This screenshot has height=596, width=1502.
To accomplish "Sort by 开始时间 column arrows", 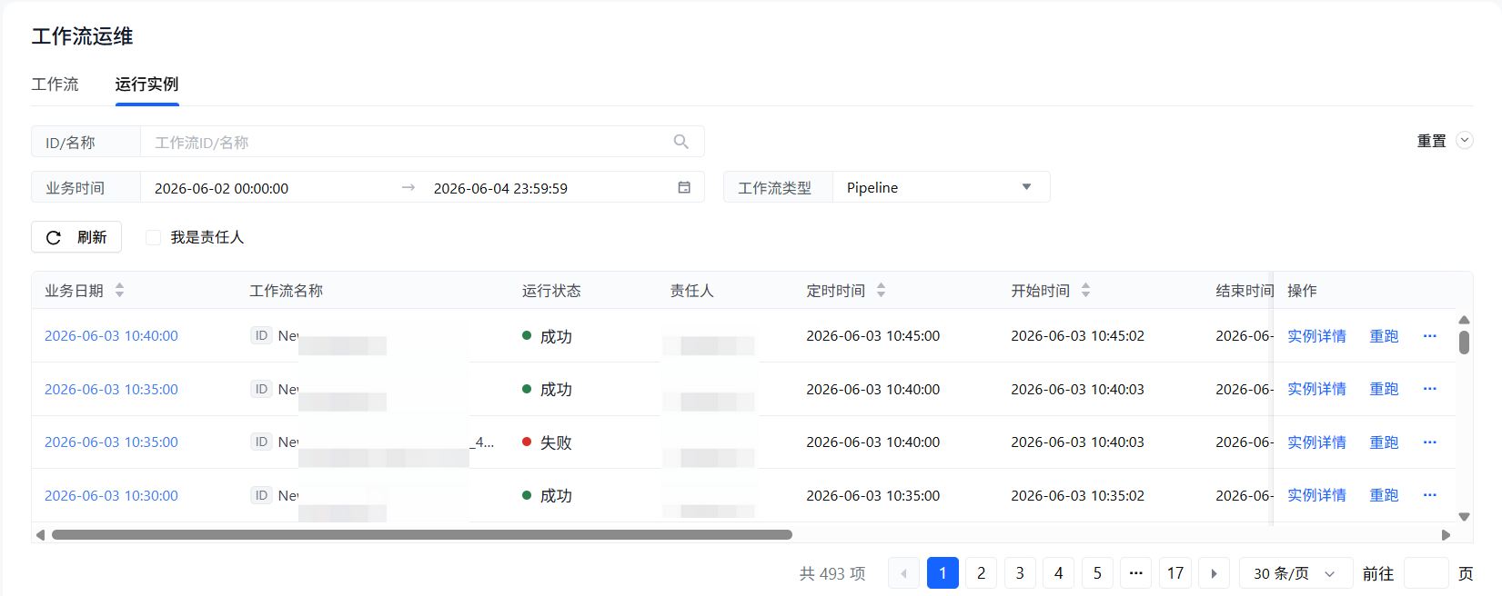I will pyautogui.click(x=1085, y=291).
